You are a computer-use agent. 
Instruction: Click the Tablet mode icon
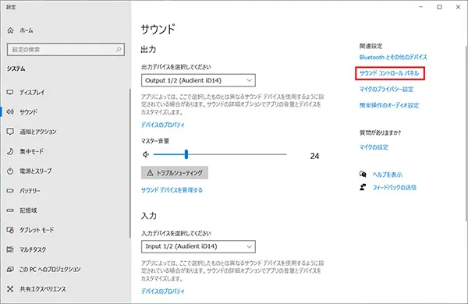pyautogui.click(x=10, y=230)
